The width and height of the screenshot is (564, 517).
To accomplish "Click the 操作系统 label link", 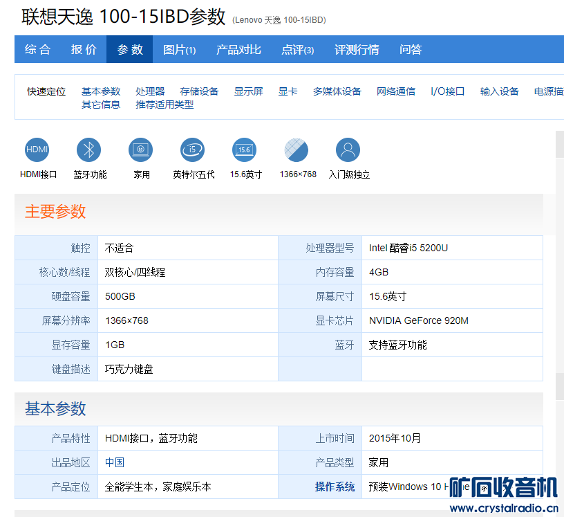I will (x=335, y=487).
